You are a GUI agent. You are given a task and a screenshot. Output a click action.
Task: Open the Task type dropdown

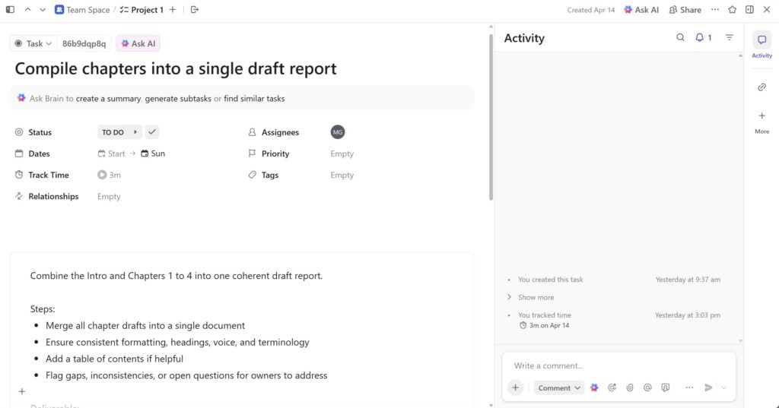[x=33, y=43]
